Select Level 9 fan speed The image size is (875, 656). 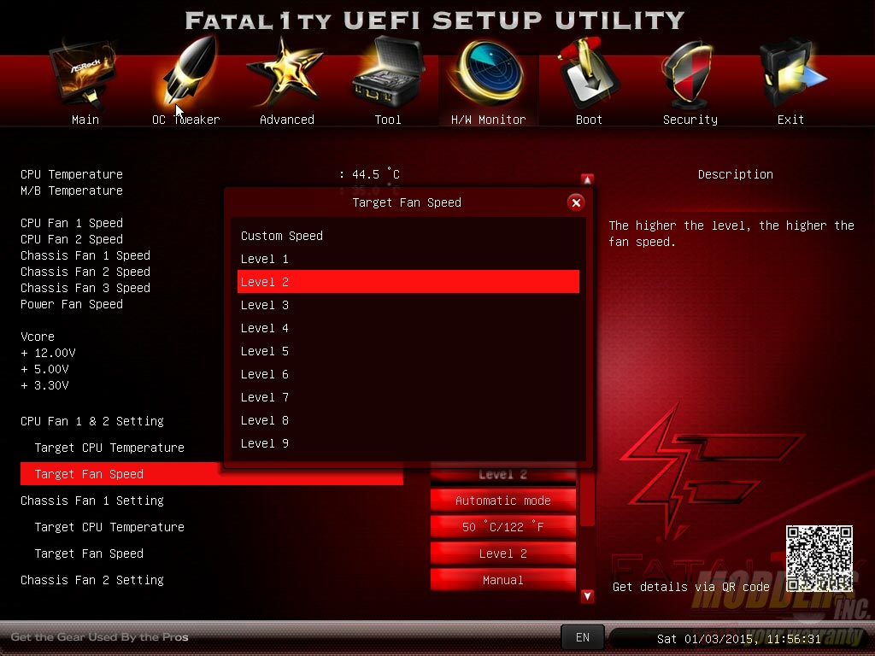265,443
